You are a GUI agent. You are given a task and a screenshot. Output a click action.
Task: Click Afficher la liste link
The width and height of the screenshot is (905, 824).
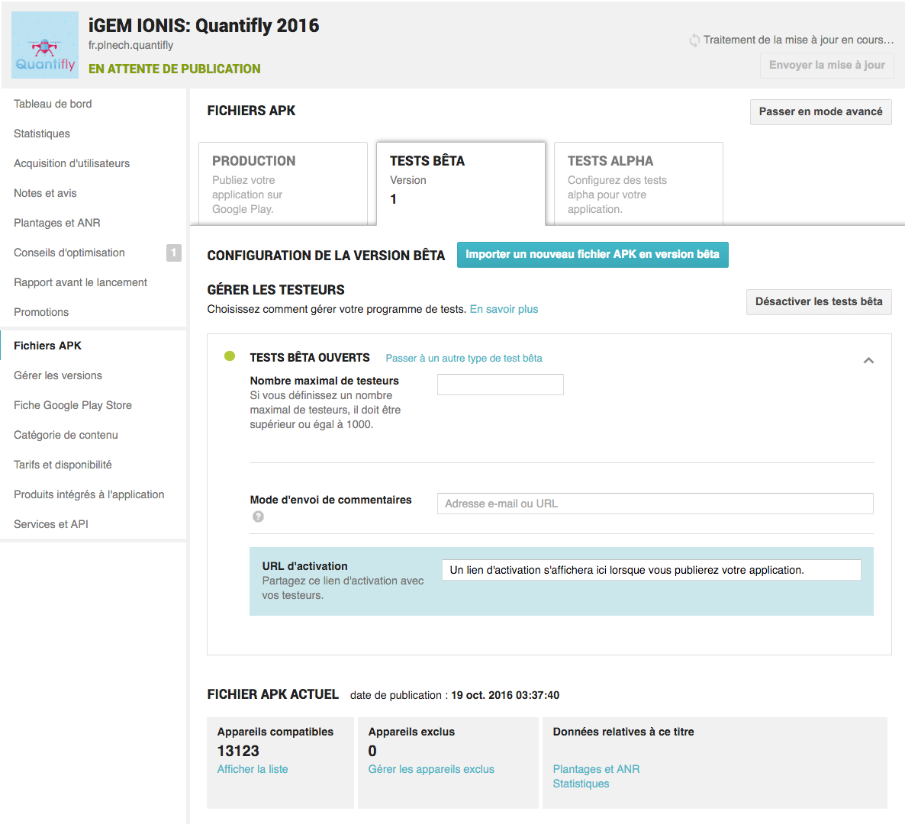pos(253,769)
